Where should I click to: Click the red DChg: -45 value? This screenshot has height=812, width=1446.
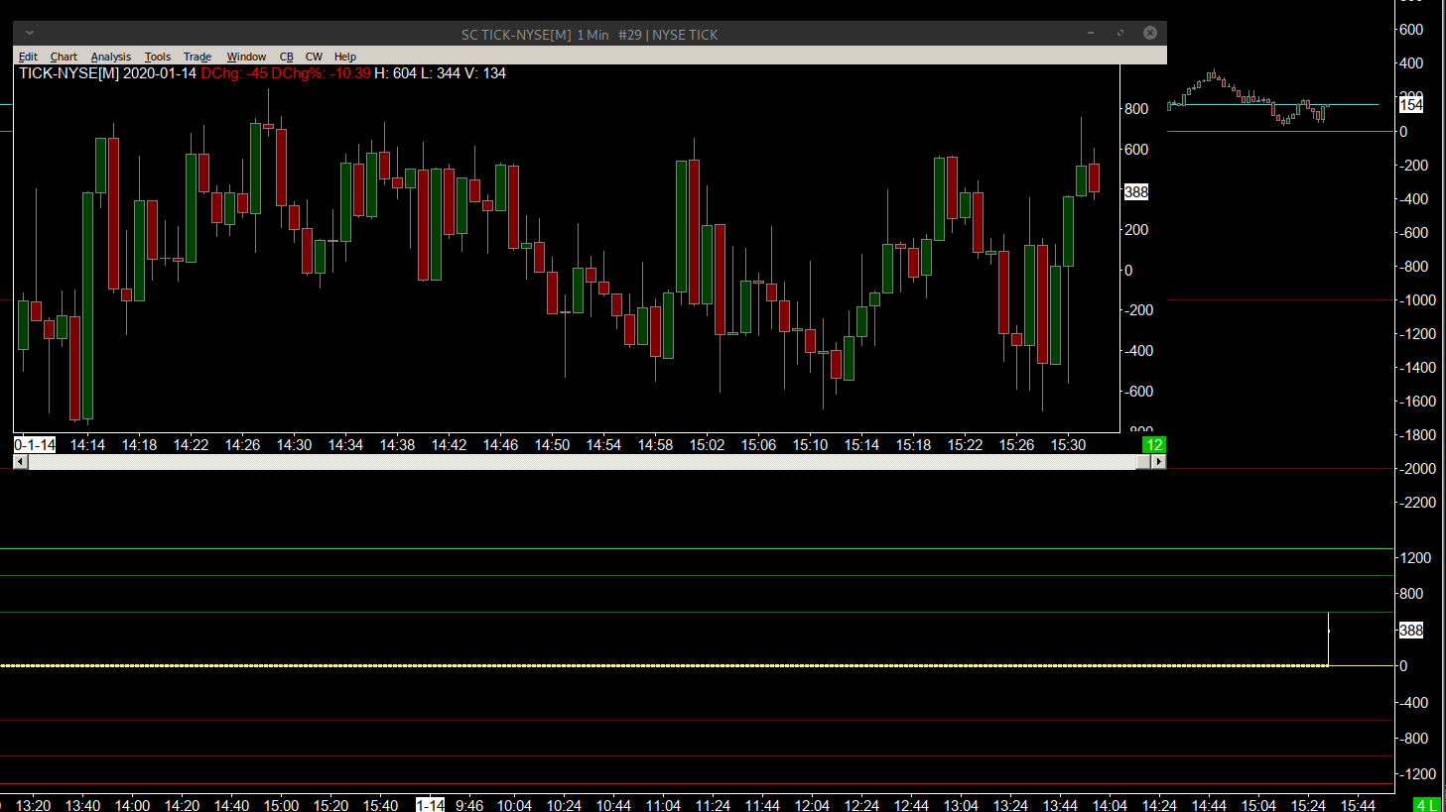pyautogui.click(x=234, y=73)
